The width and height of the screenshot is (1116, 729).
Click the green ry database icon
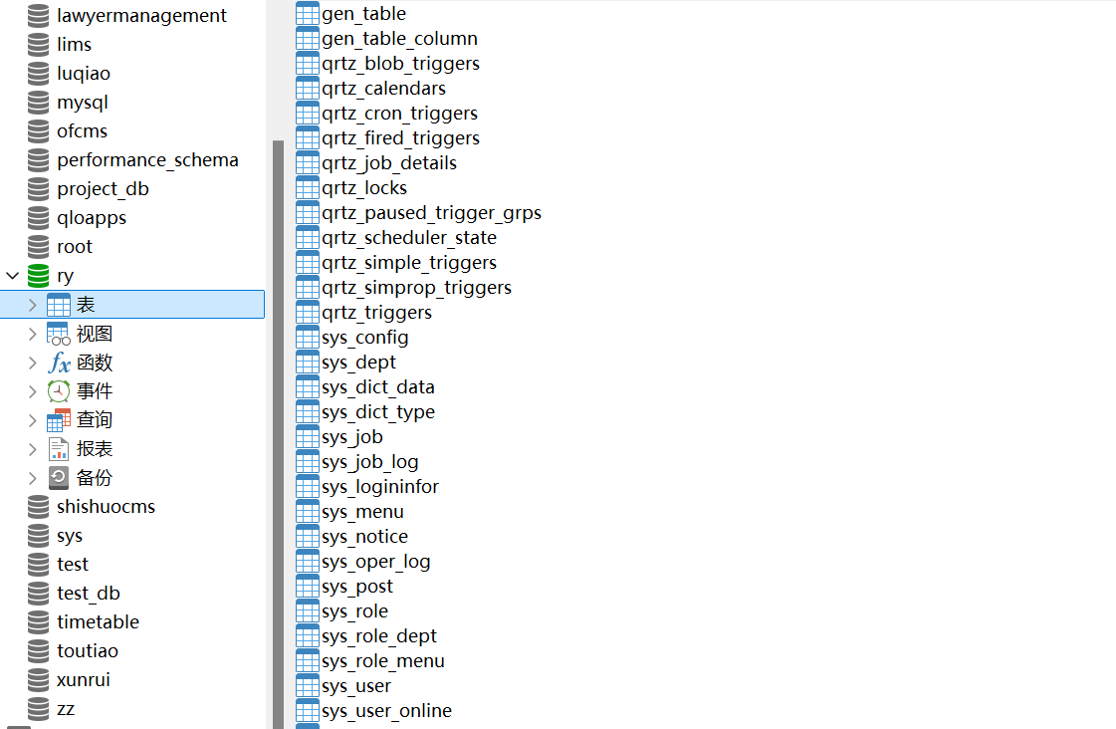tap(38, 276)
